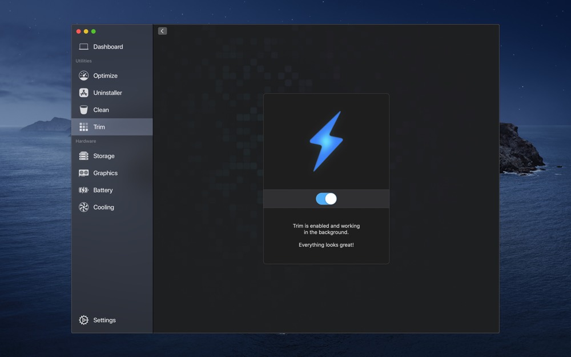Turn off the Trim toggle switch

(326, 199)
